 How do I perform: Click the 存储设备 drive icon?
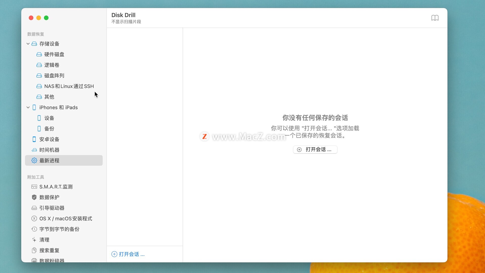(x=34, y=44)
